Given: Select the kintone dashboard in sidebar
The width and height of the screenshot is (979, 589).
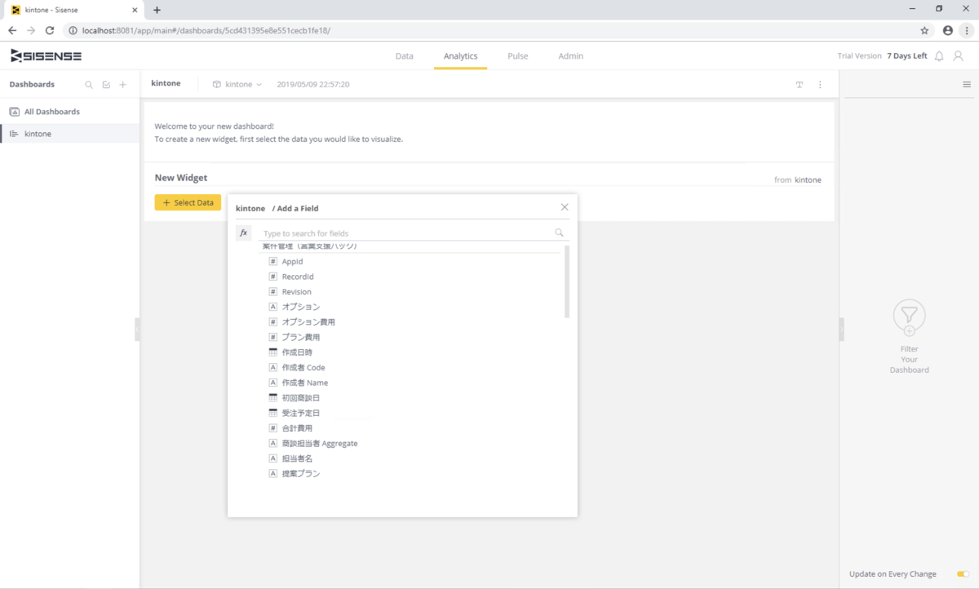Looking at the screenshot, I should (69, 133).
